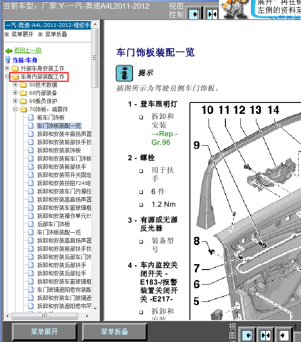301x342 pixels.
Task: Click the tree vertical scrollbar thumb
Action: pos(95,58)
